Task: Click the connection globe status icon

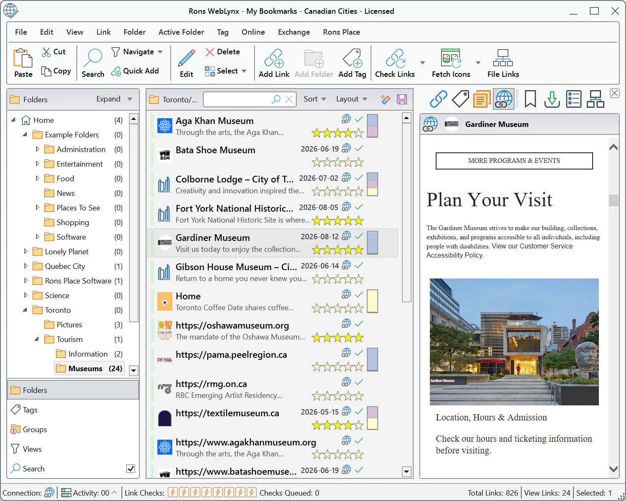Action: [49, 493]
